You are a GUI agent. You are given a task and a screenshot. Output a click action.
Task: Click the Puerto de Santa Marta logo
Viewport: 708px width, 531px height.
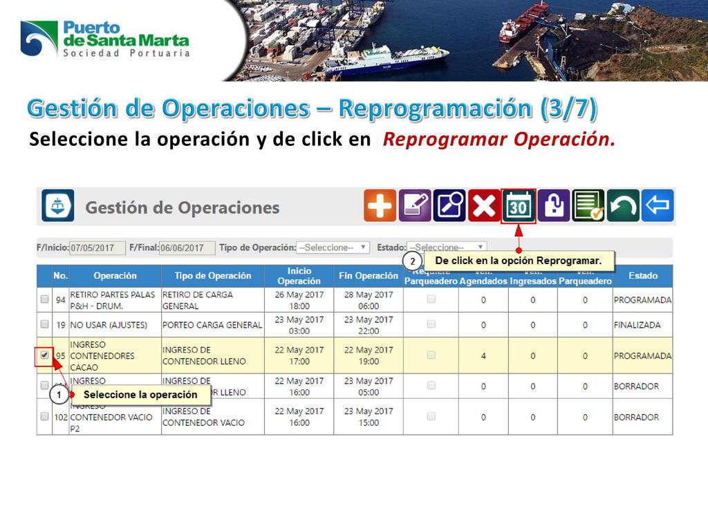[105, 39]
